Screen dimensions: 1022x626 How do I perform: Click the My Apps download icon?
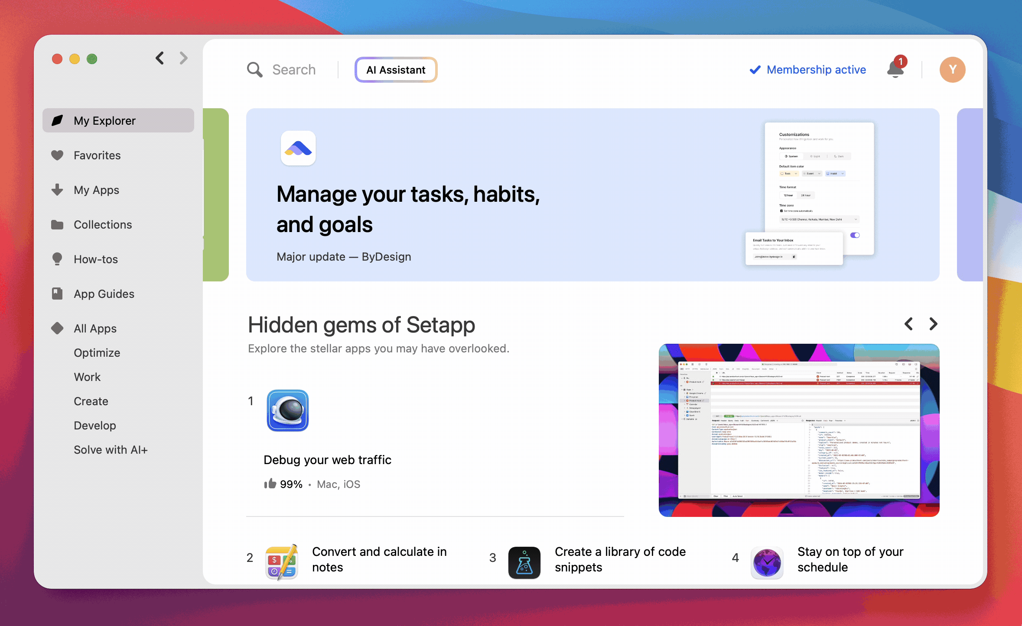point(57,190)
